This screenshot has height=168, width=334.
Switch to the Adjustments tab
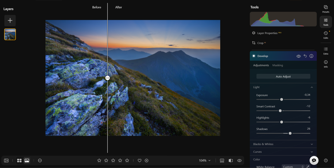click(x=261, y=65)
